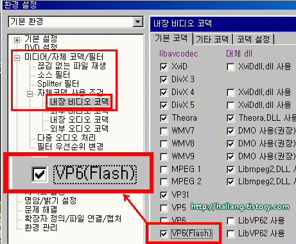Uncheck the DivX 5 checkbox
Viewport: 296px width, 244px height.
point(164,105)
